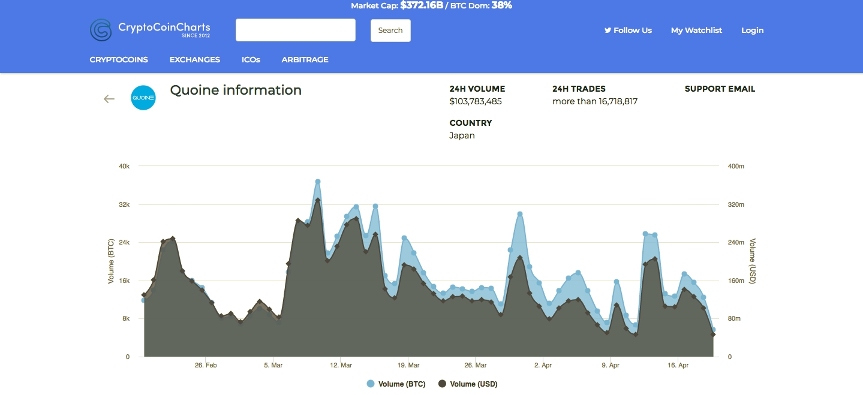863x395 pixels.
Task: Click the COUNTRY label
Action: [x=471, y=123]
